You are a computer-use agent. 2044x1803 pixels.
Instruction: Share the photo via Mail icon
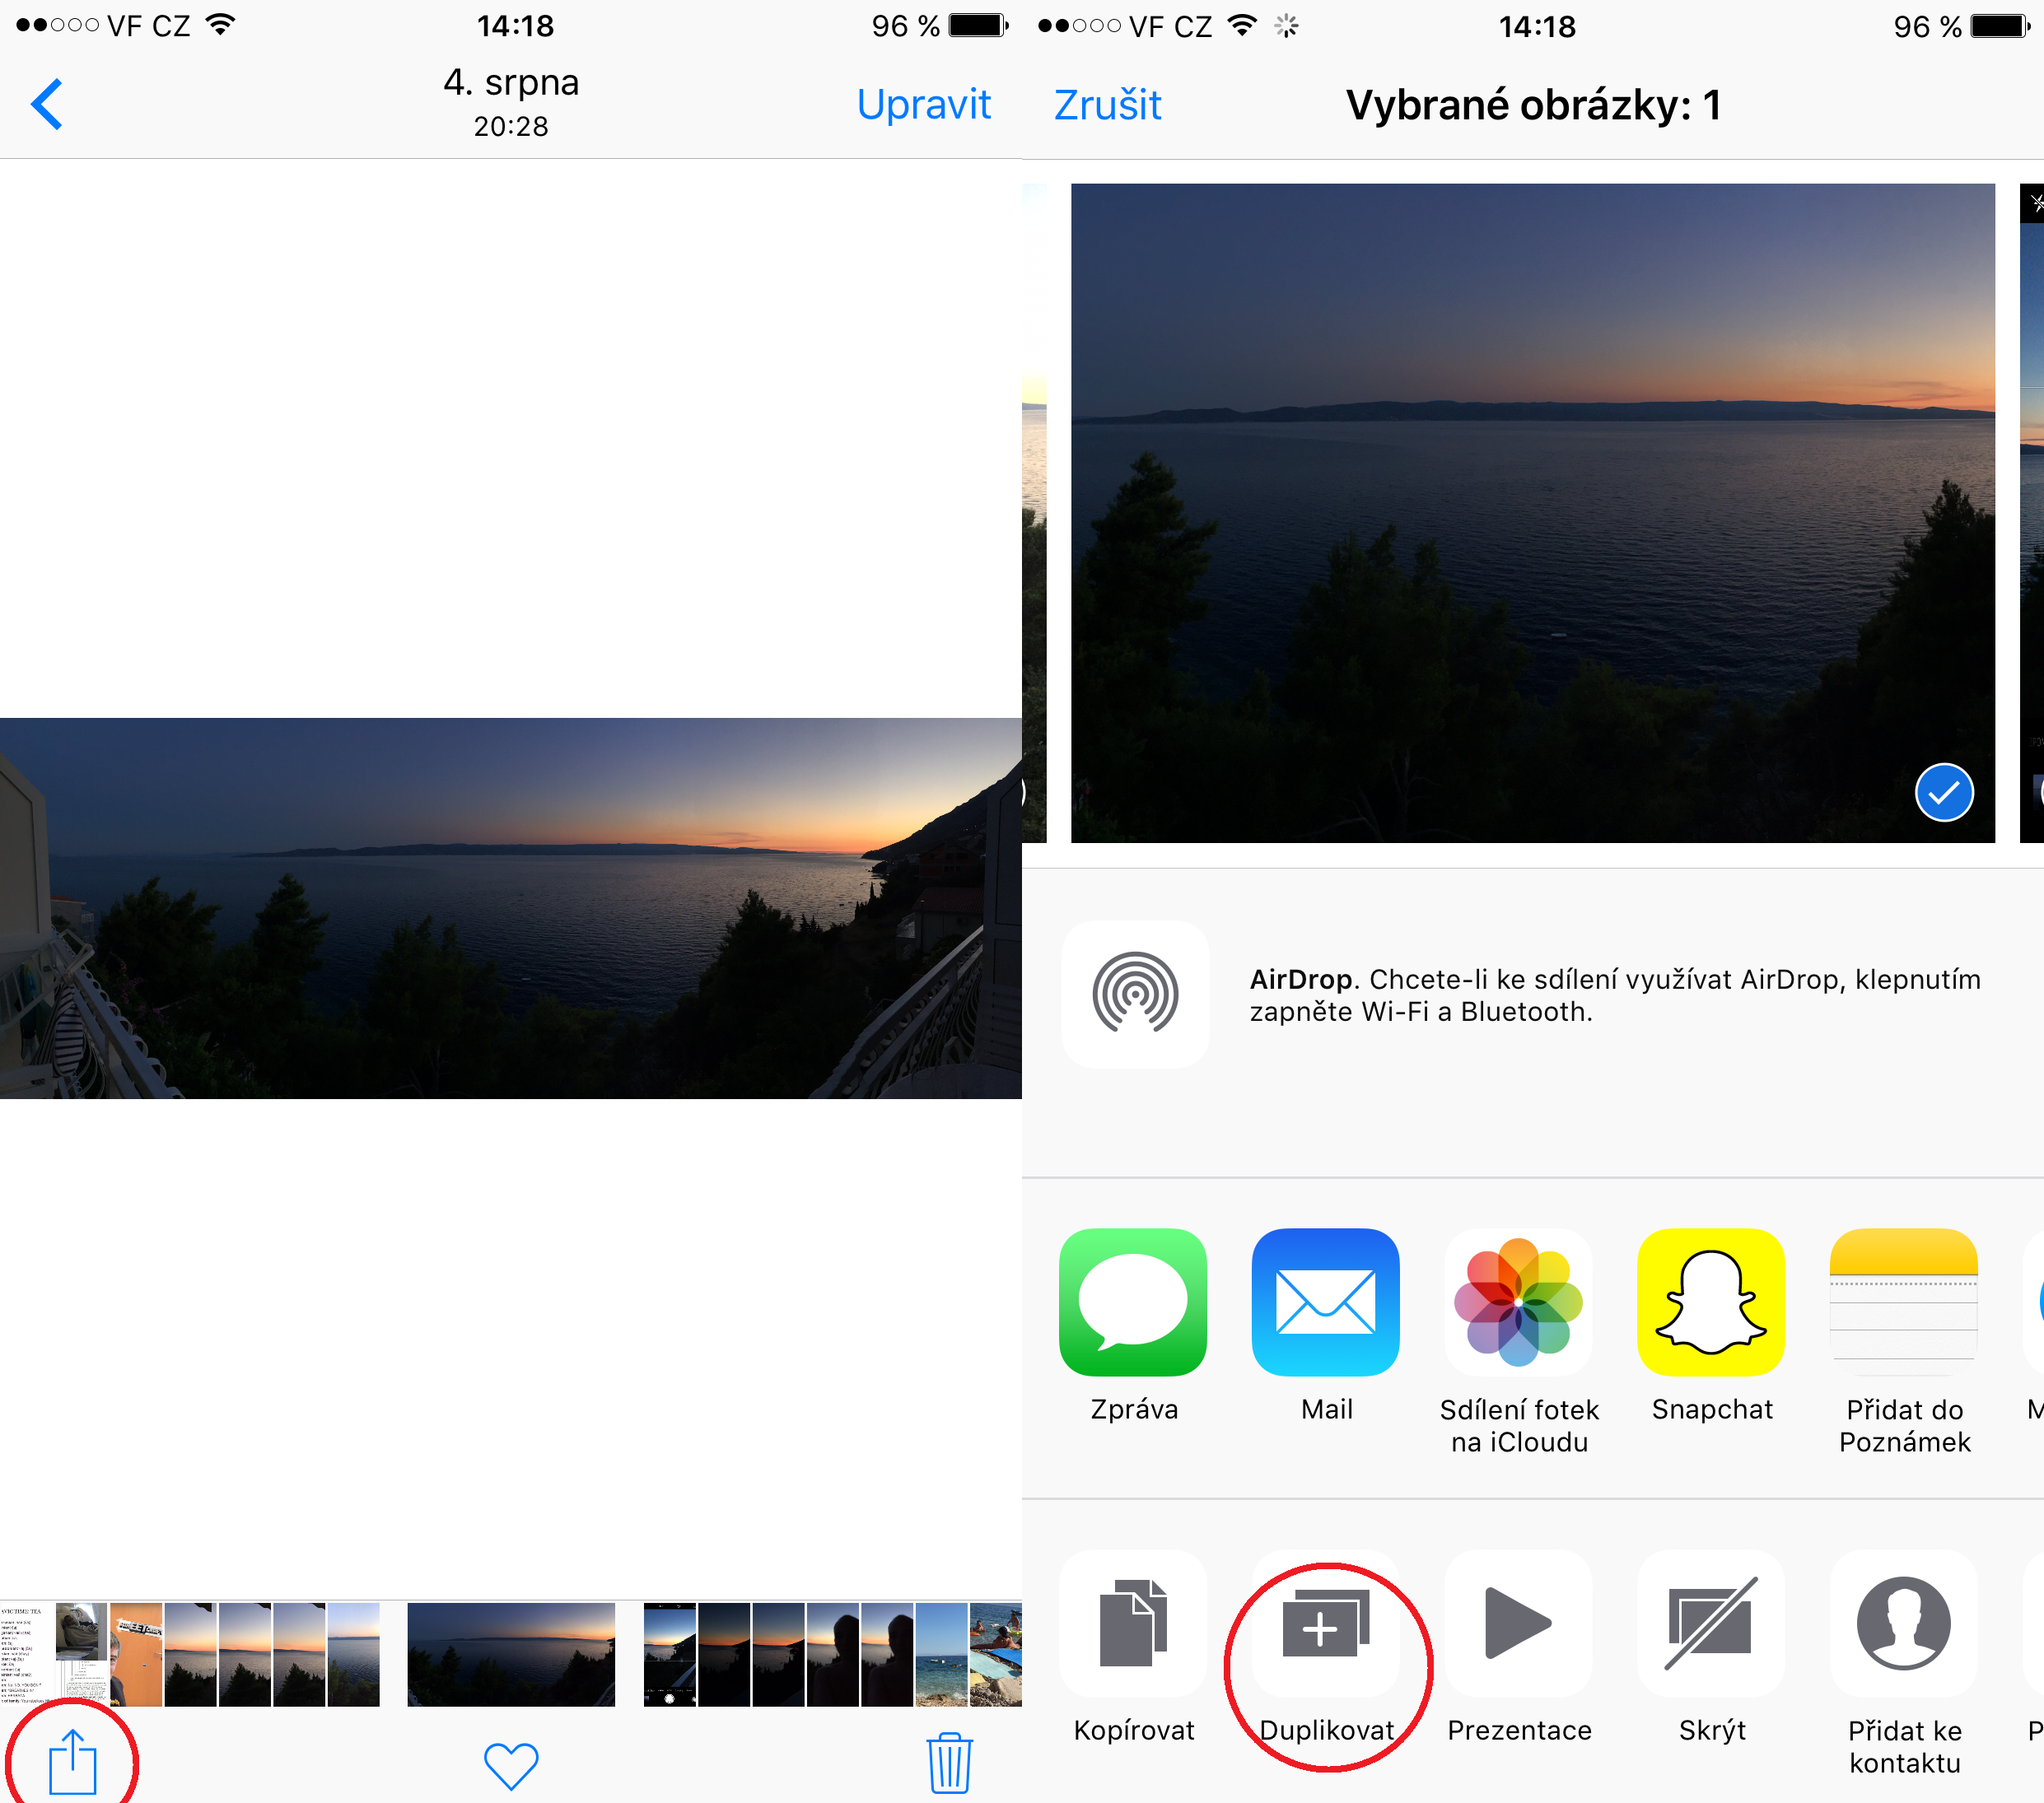[1326, 1302]
